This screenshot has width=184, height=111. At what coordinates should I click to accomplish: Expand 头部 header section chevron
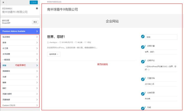[x=37, y=77]
